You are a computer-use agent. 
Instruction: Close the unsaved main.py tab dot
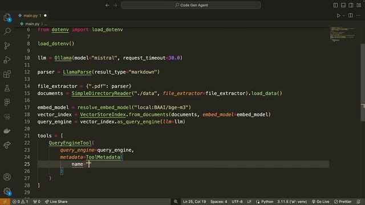45,15
